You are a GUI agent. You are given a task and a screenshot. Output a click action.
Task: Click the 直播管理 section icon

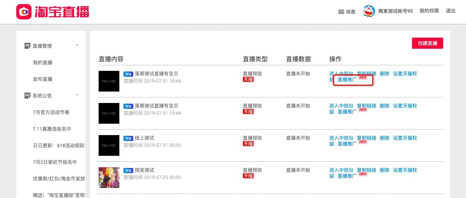[x=27, y=46]
